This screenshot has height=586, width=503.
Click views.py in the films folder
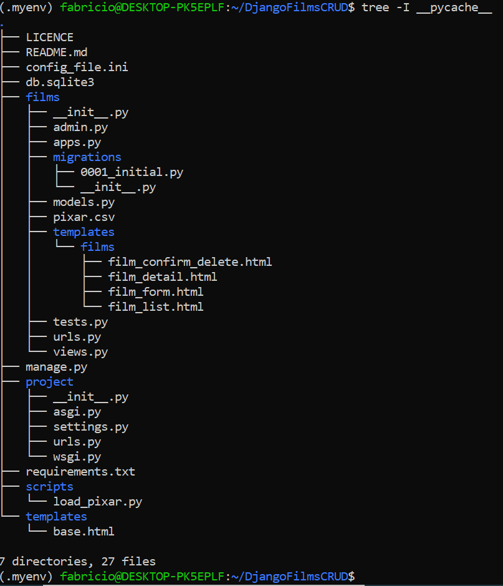click(80, 352)
